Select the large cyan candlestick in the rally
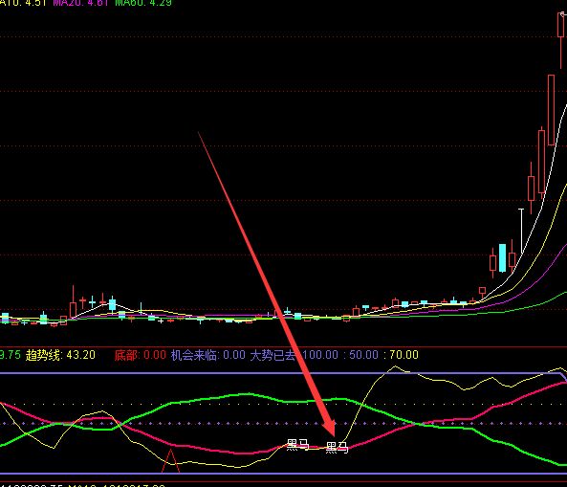This screenshot has height=487, width=567. (x=502, y=258)
